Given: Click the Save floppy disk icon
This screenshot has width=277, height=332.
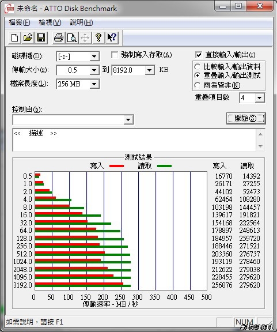Looking at the screenshot, I should (41, 38).
